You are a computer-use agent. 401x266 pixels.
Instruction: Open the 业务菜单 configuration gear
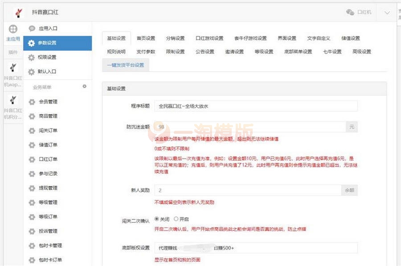coord(84,87)
